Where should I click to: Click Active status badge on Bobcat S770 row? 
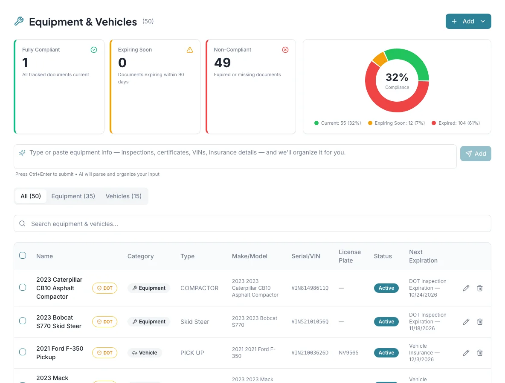(386, 322)
